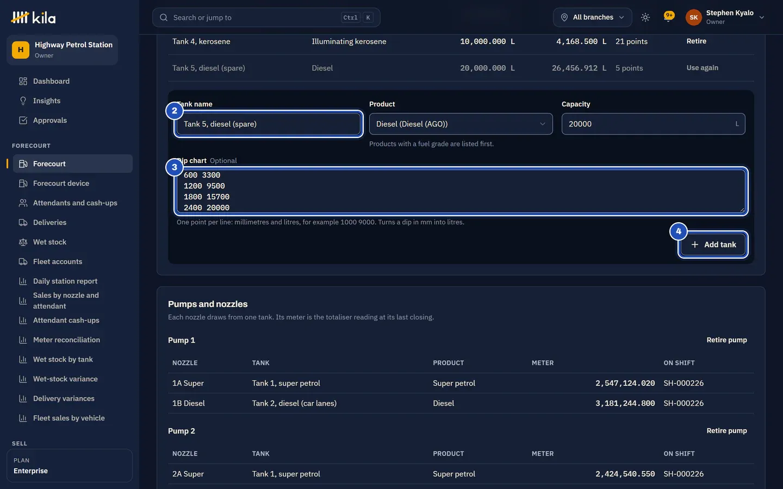Screen dimensions: 783x489
Task: Open Delivery variances report
Action: click(73, 398)
